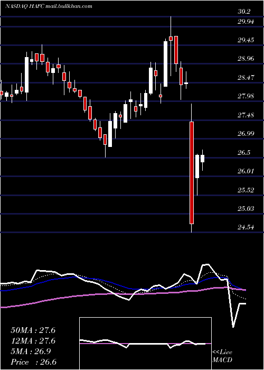Click the MACD inset chart panel
The height and width of the screenshot is (370, 264).
(x=145, y=344)
